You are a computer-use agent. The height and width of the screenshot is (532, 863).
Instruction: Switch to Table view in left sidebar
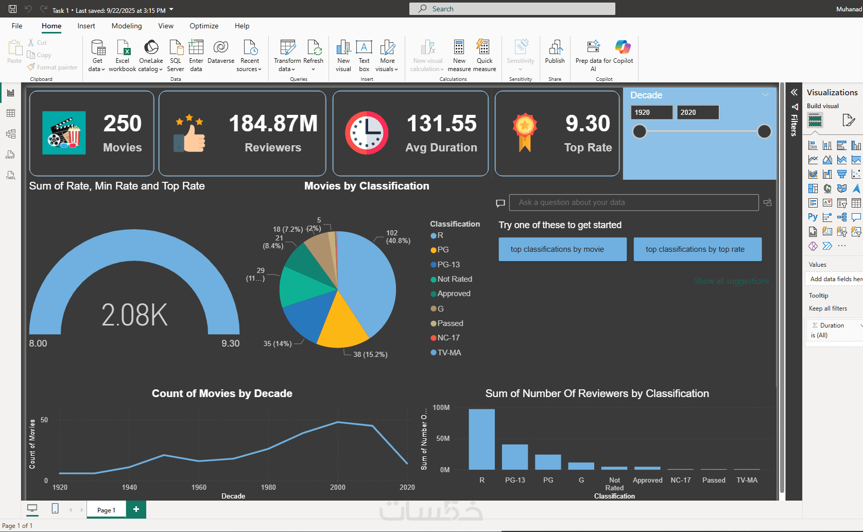[11, 113]
